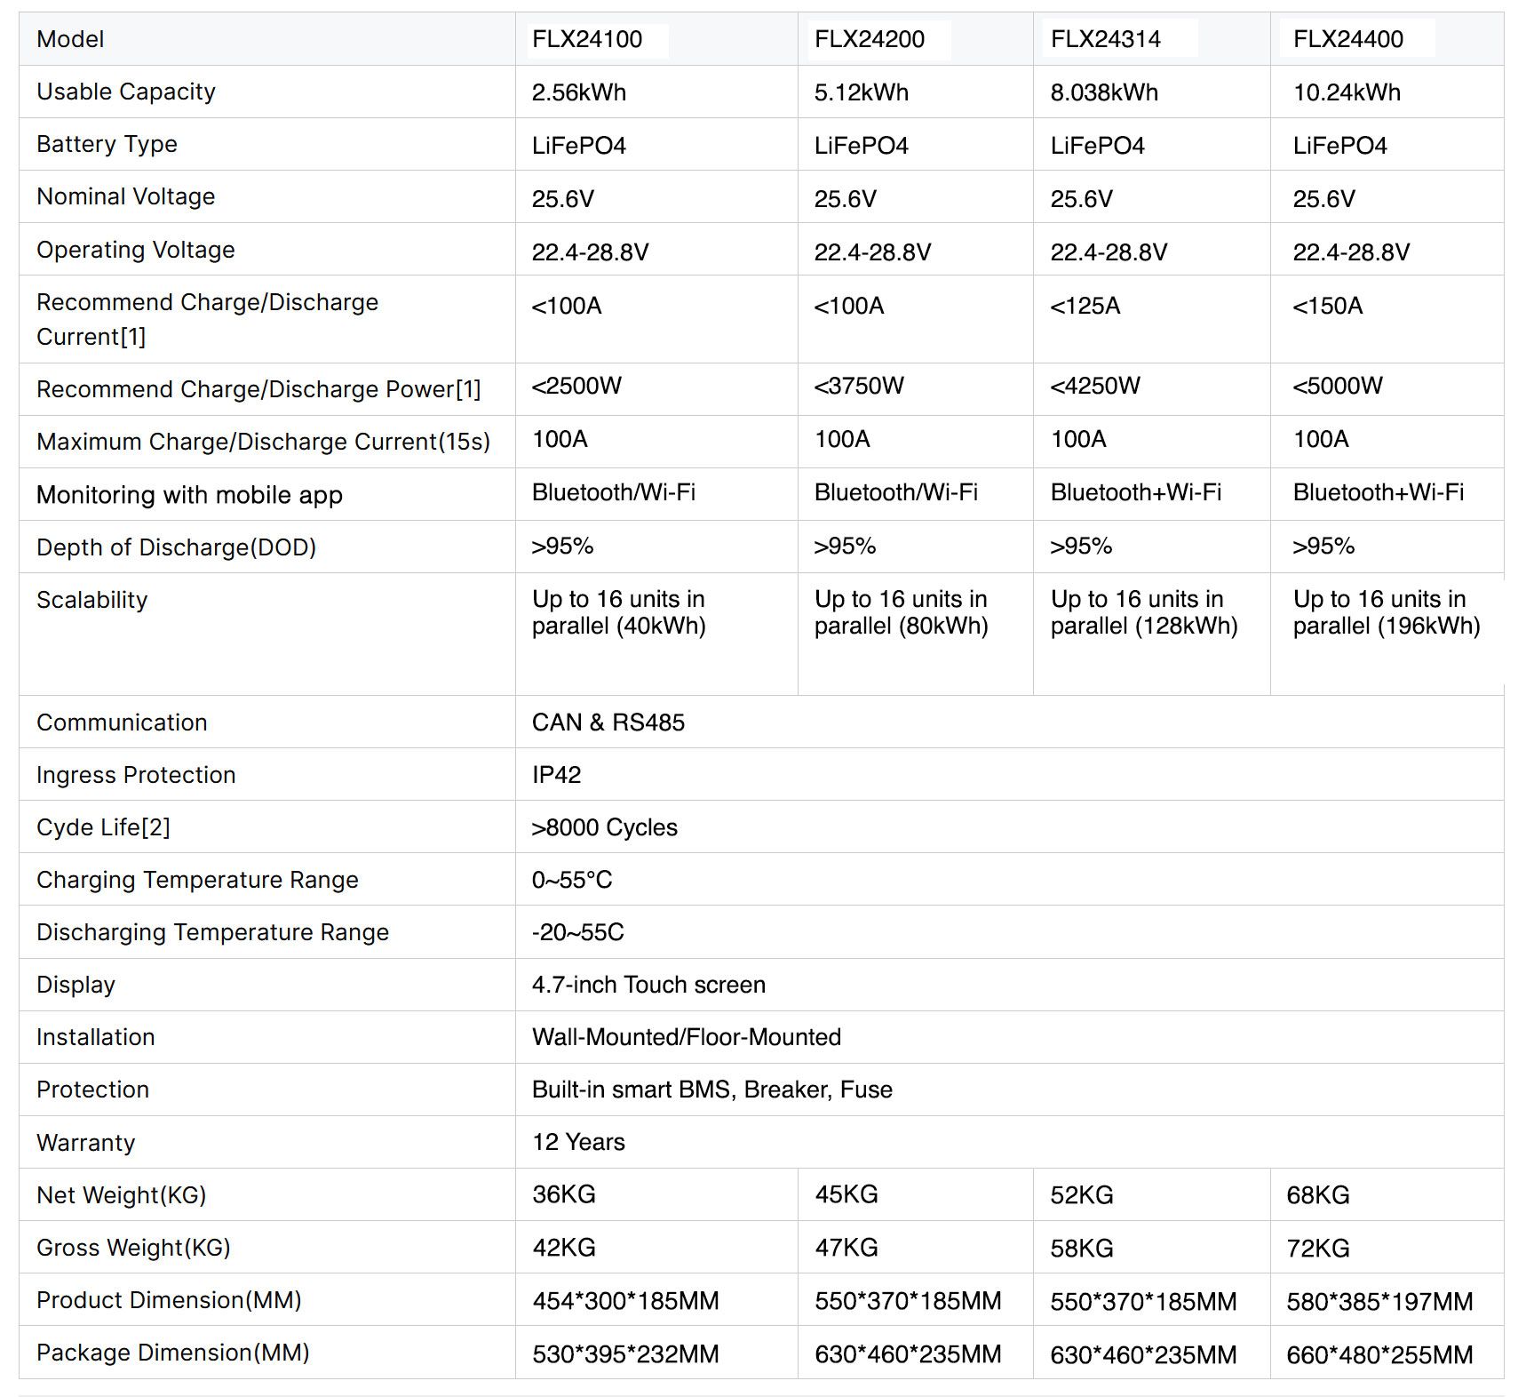Screen dimensions: 1526x1397
Task: Click the Recommend Charge/Discharge Power[1] label
Action: 258,389
